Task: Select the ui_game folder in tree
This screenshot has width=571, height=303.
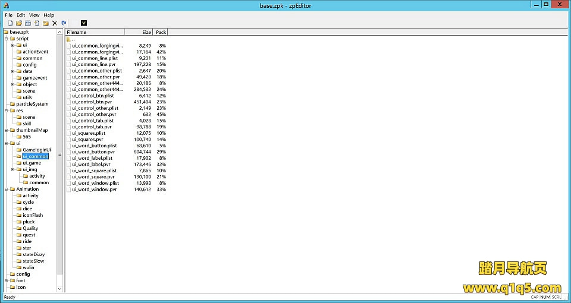Action: [x=32, y=163]
